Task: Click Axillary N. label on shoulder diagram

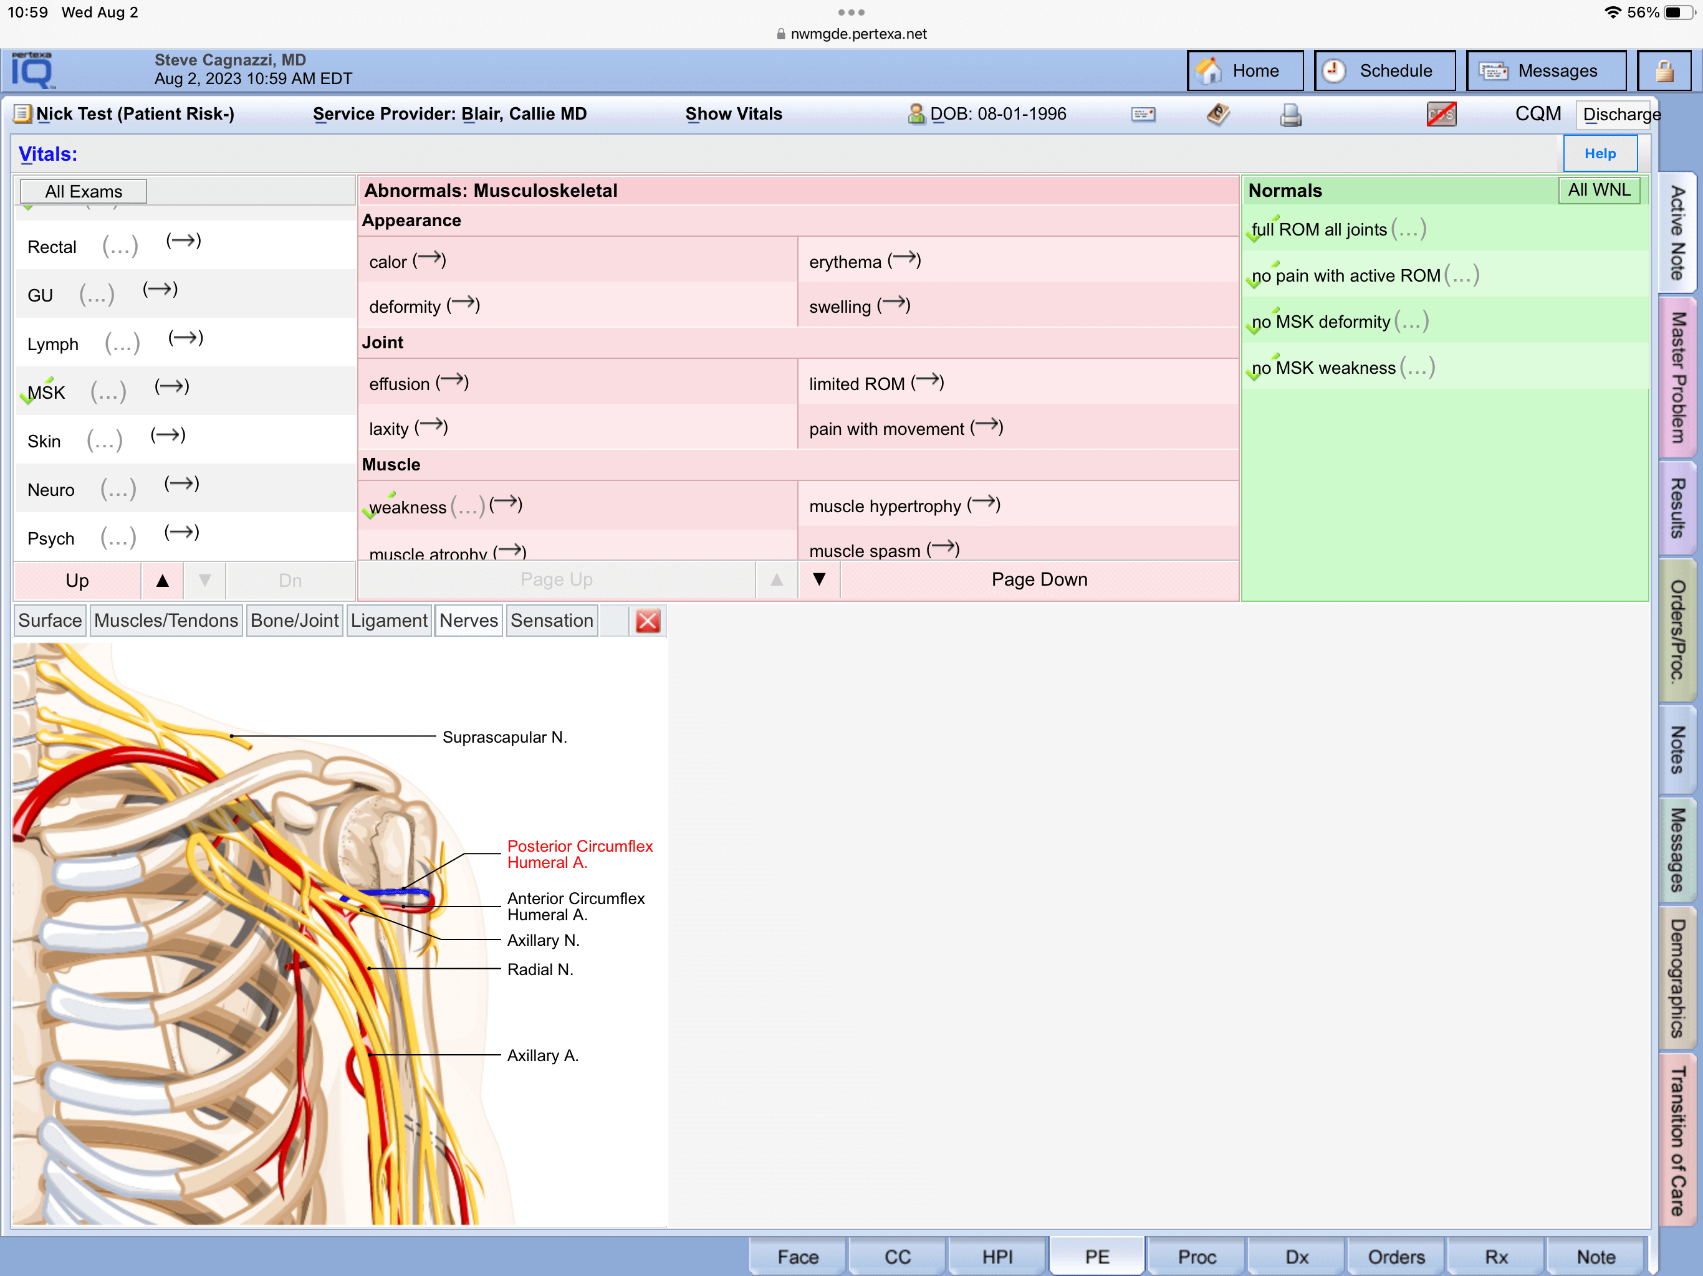Action: coord(543,940)
